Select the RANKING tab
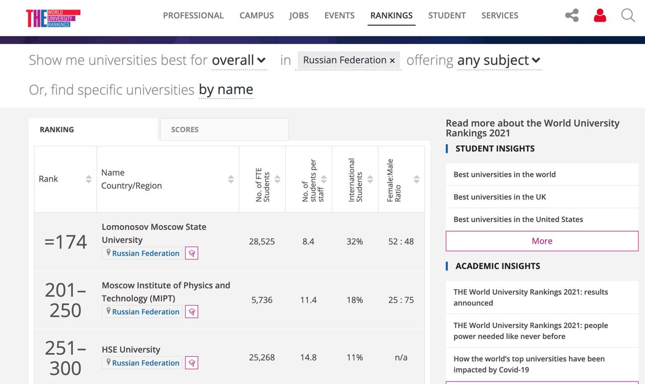This screenshot has height=384, width=645. [x=93, y=130]
